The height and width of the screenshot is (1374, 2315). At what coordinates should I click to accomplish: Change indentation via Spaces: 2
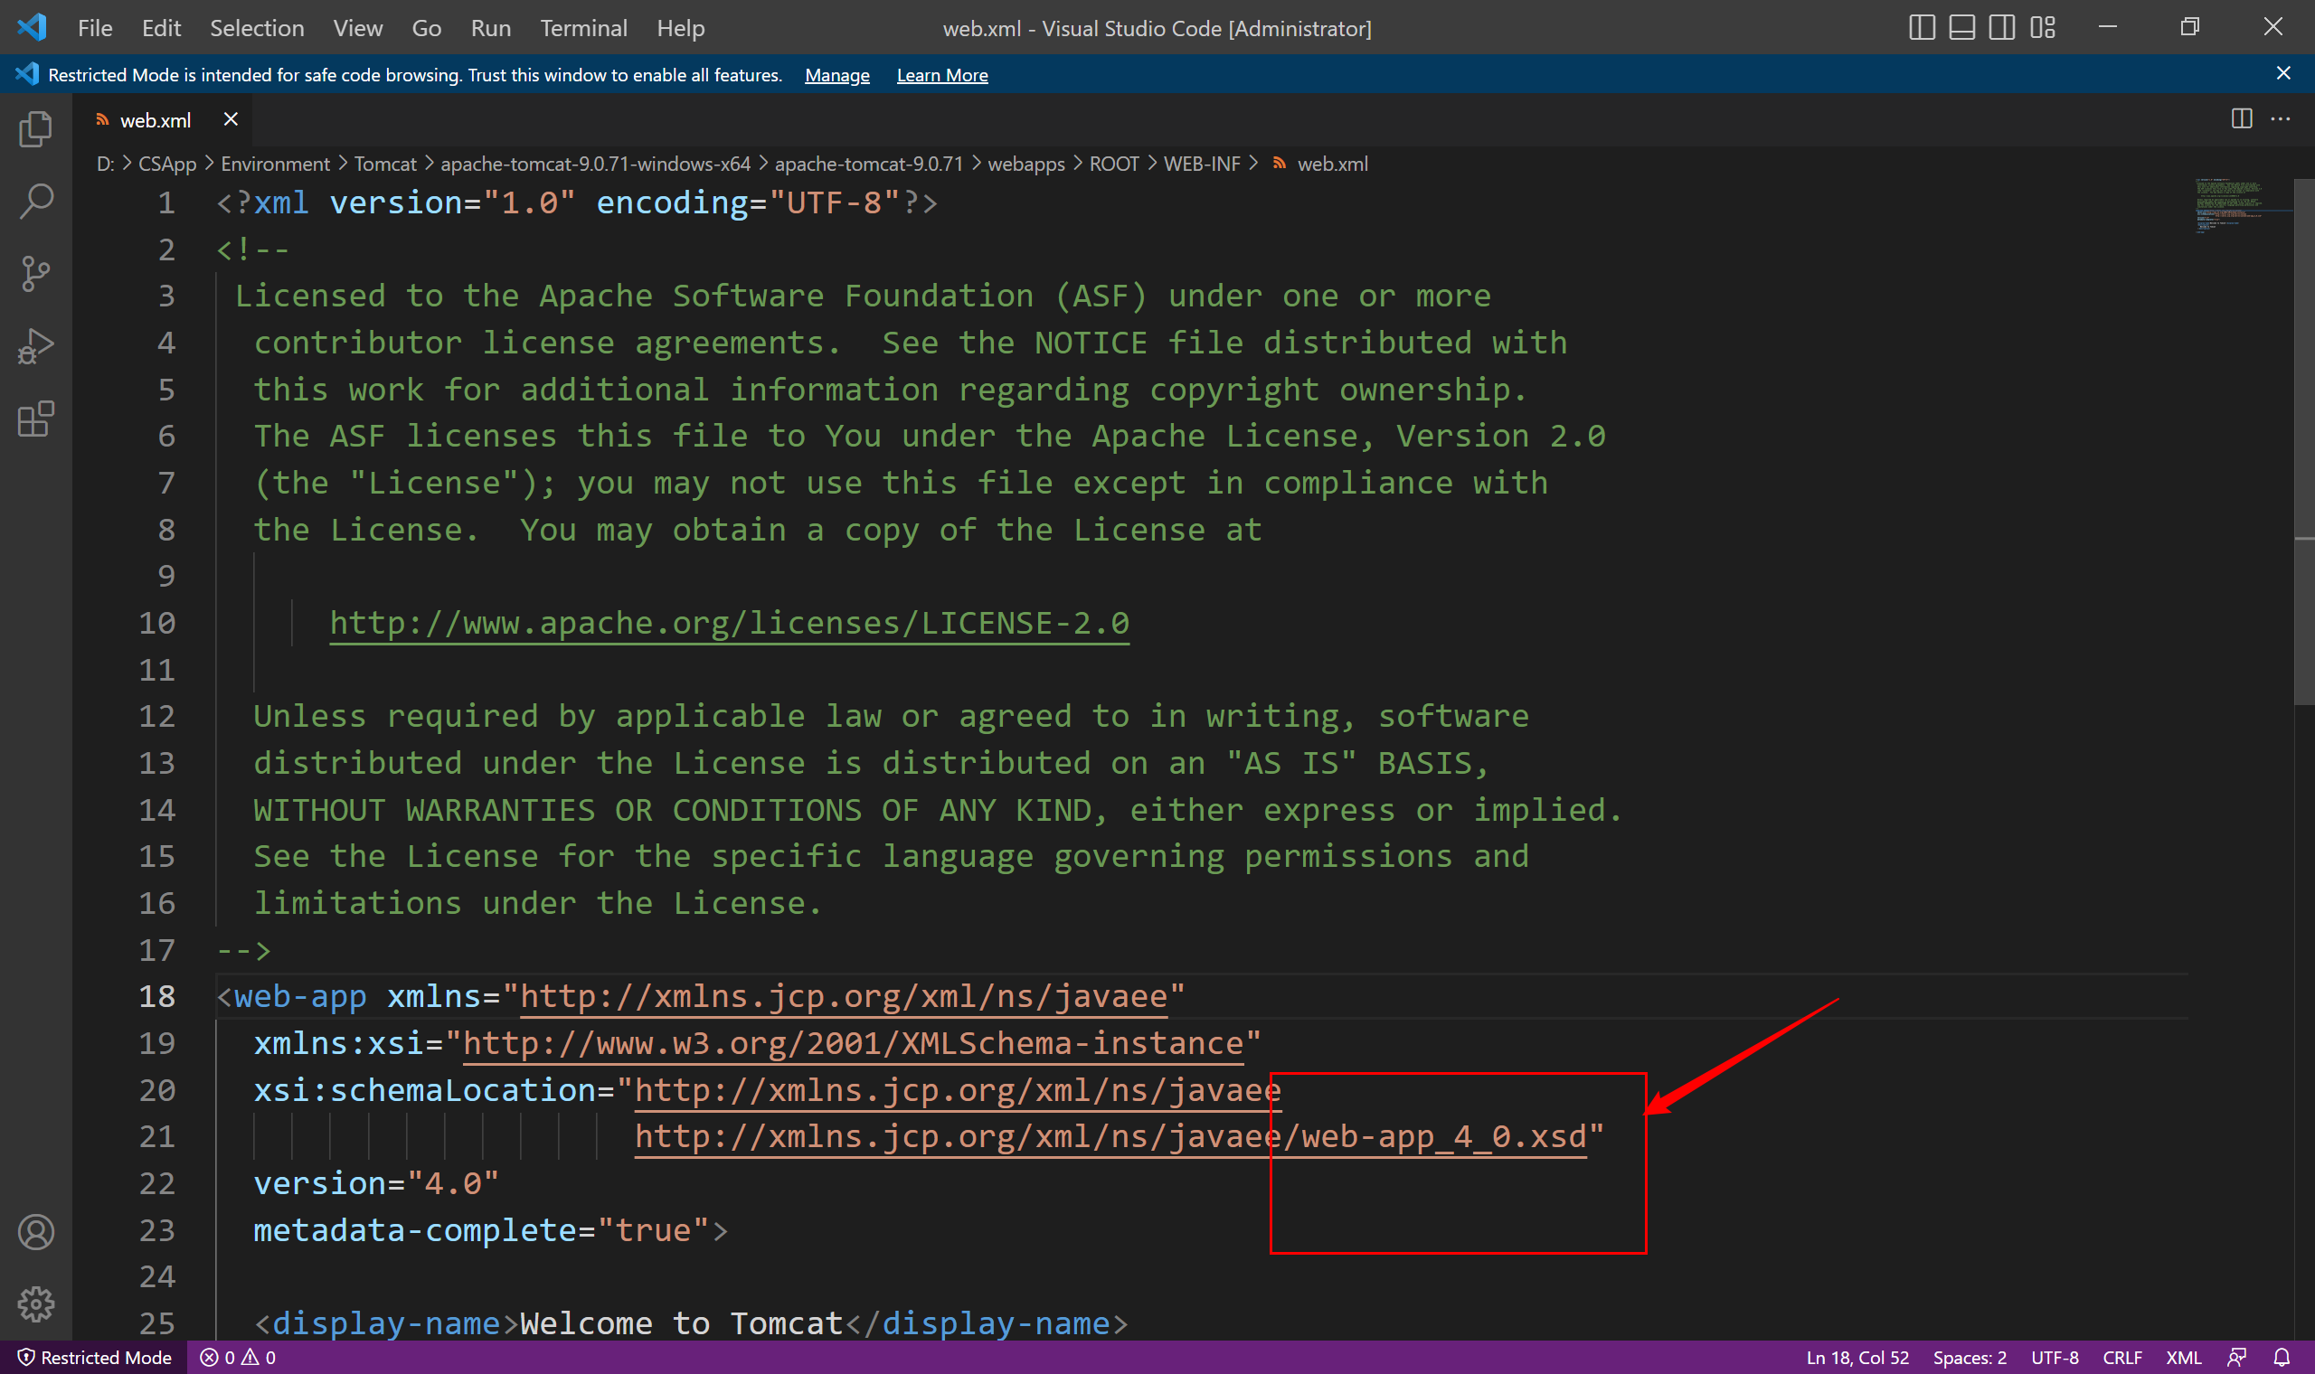1969,1358
